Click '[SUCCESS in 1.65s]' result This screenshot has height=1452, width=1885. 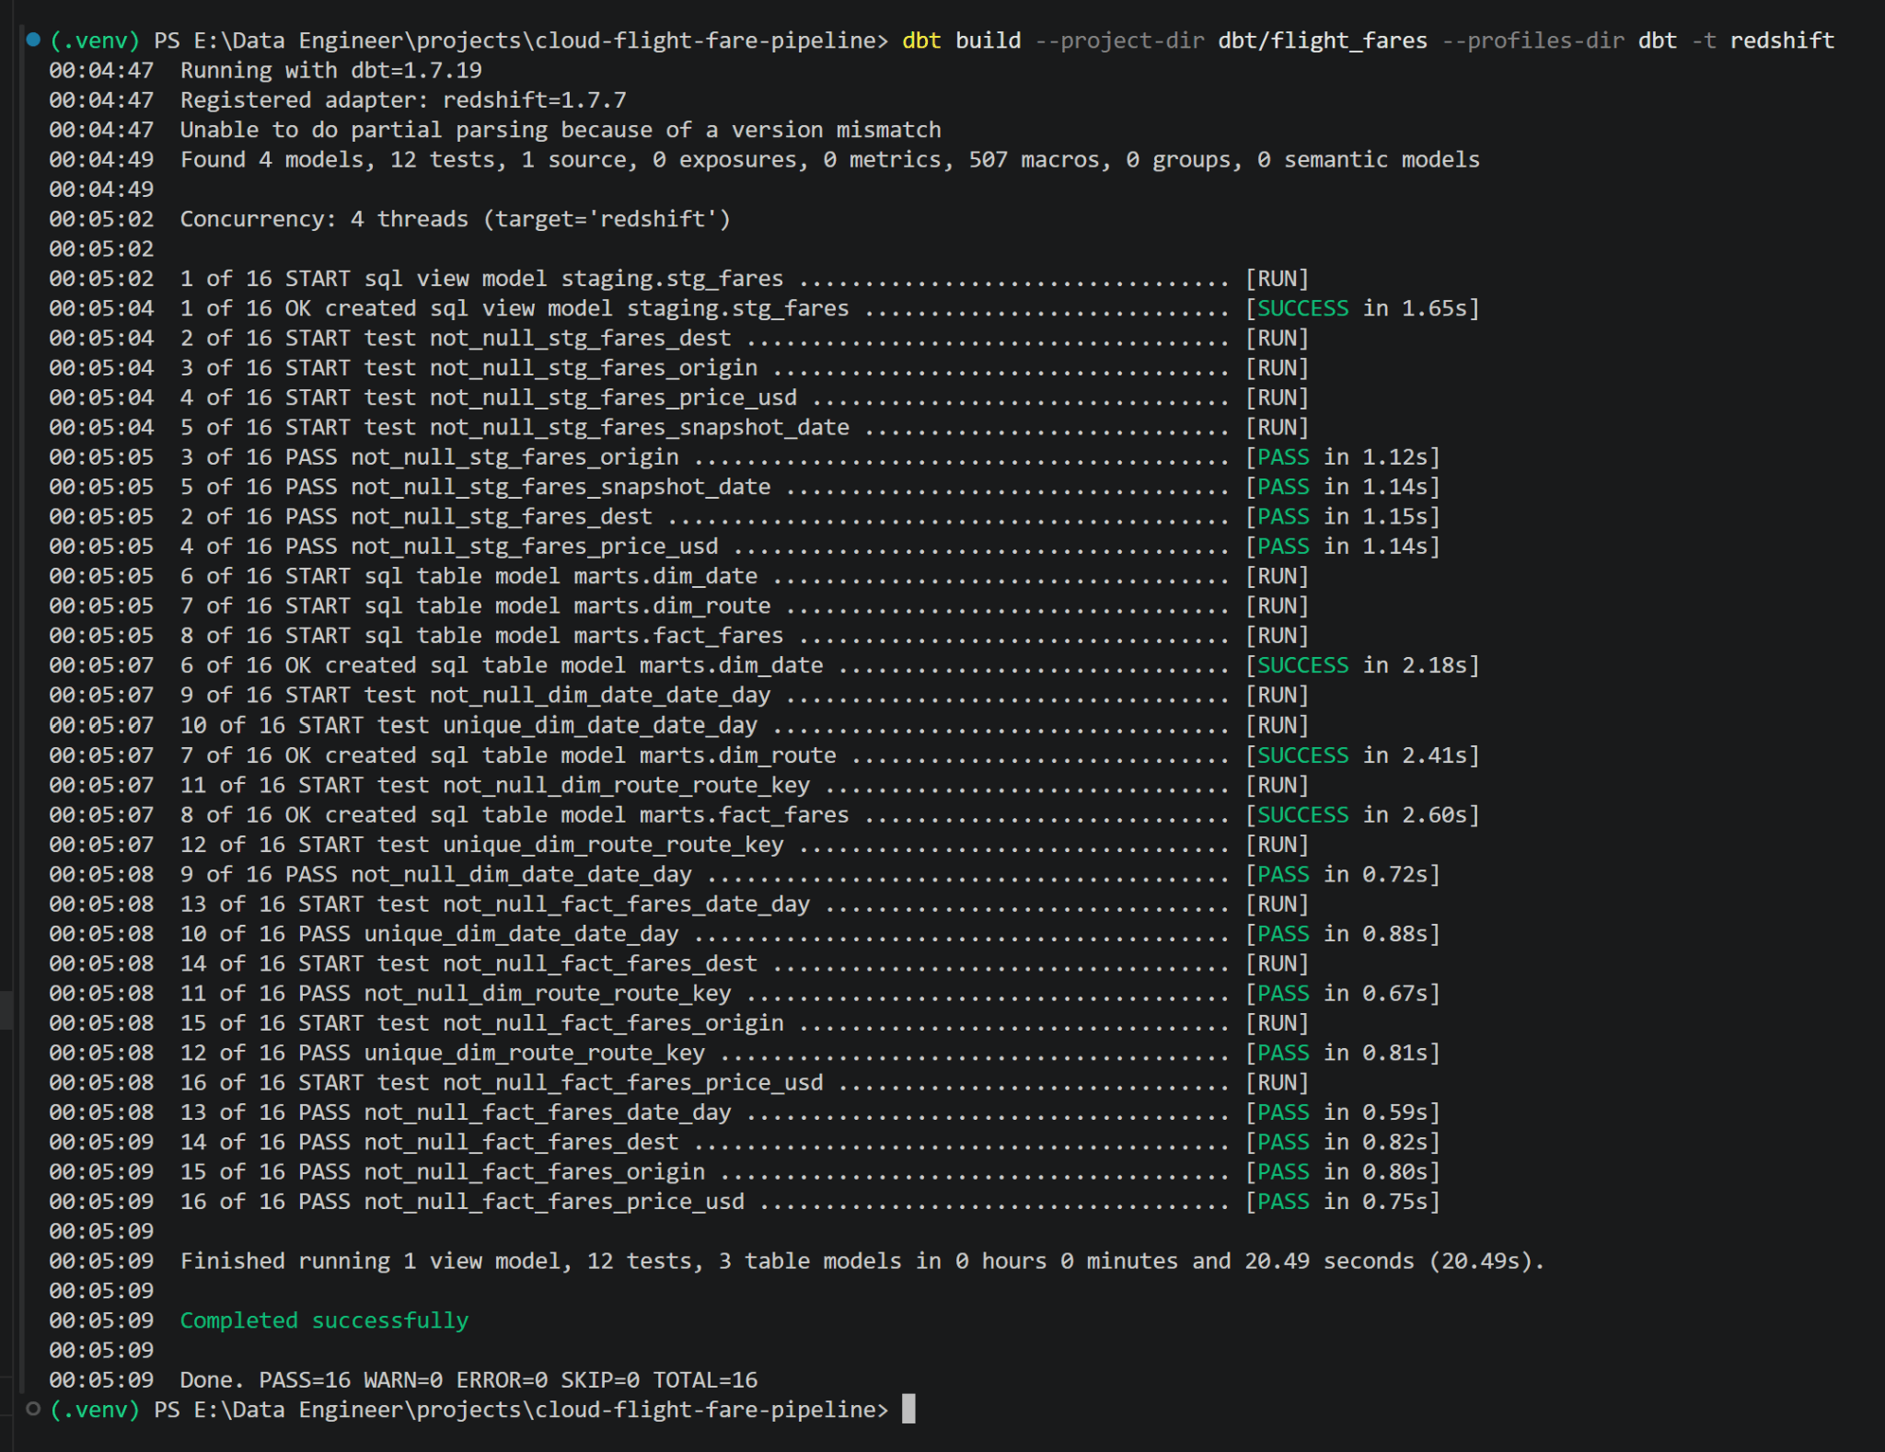pos(1362,308)
